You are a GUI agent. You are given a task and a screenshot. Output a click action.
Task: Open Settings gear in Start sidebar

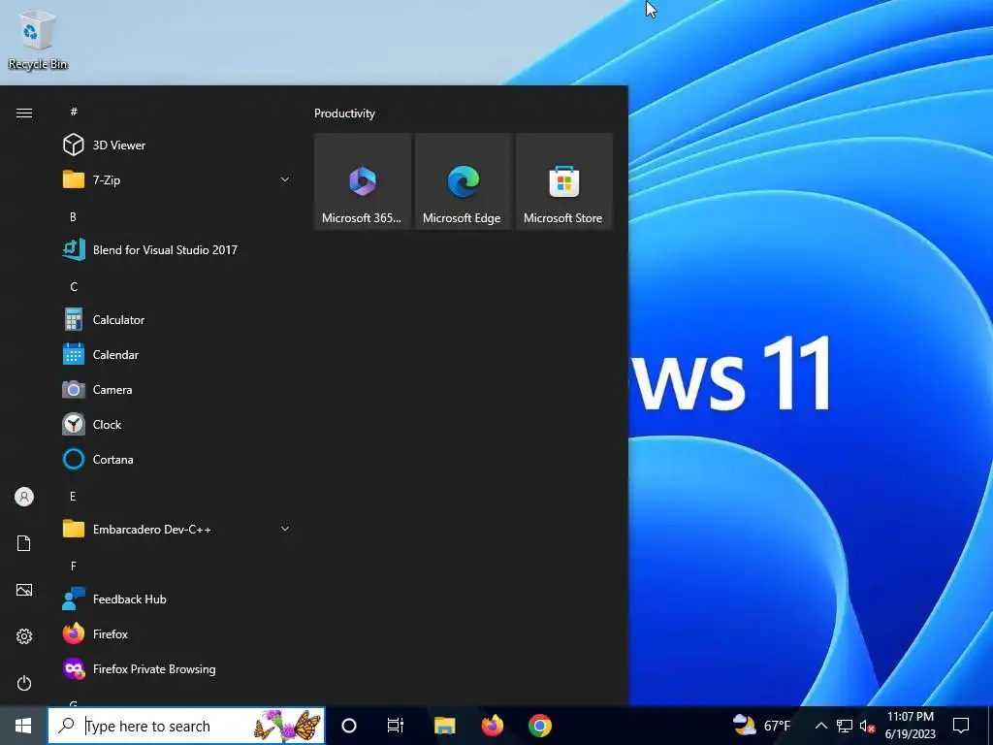[24, 636]
